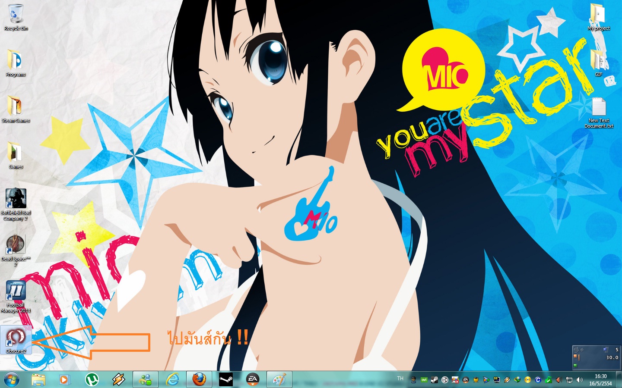The height and width of the screenshot is (388, 622).
Task: Open uTorrent from the taskbar
Action: click(92, 379)
